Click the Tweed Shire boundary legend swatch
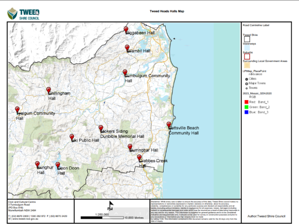This screenshot has height=224, width=299. coord(247,39)
